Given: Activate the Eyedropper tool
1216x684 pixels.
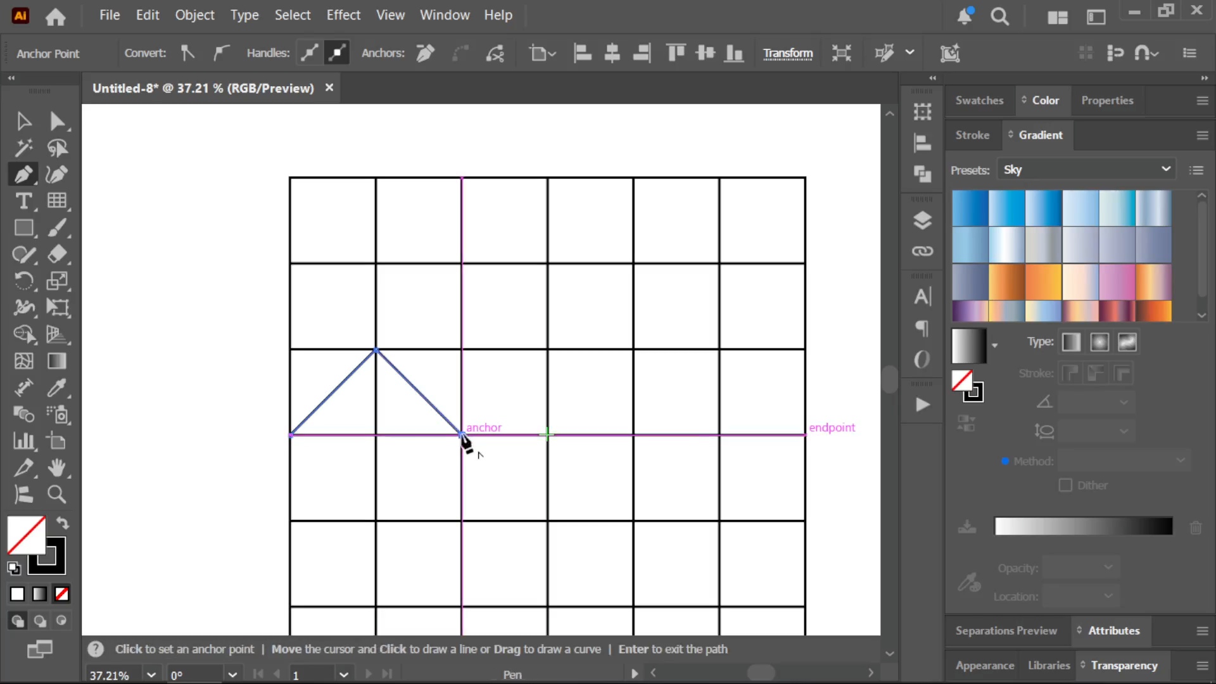Looking at the screenshot, I should click(x=57, y=388).
